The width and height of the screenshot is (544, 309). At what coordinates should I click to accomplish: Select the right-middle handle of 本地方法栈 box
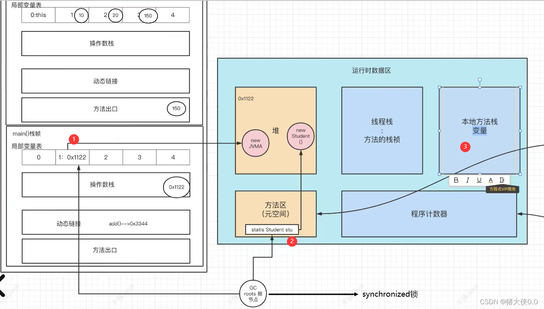pos(520,130)
